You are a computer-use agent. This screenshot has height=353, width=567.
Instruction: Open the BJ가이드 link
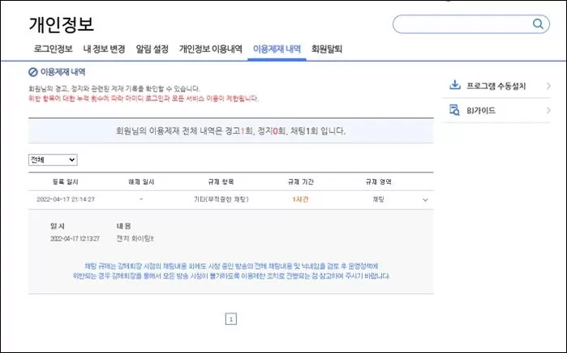(x=481, y=110)
